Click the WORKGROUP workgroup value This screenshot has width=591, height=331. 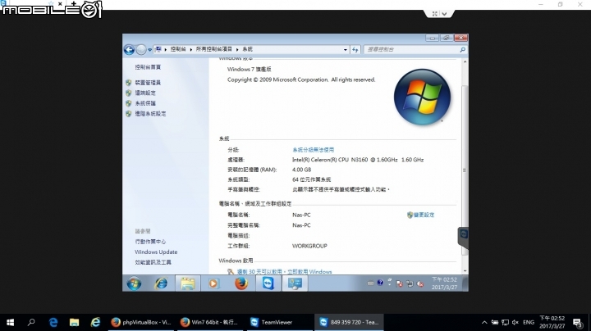click(309, 246)
